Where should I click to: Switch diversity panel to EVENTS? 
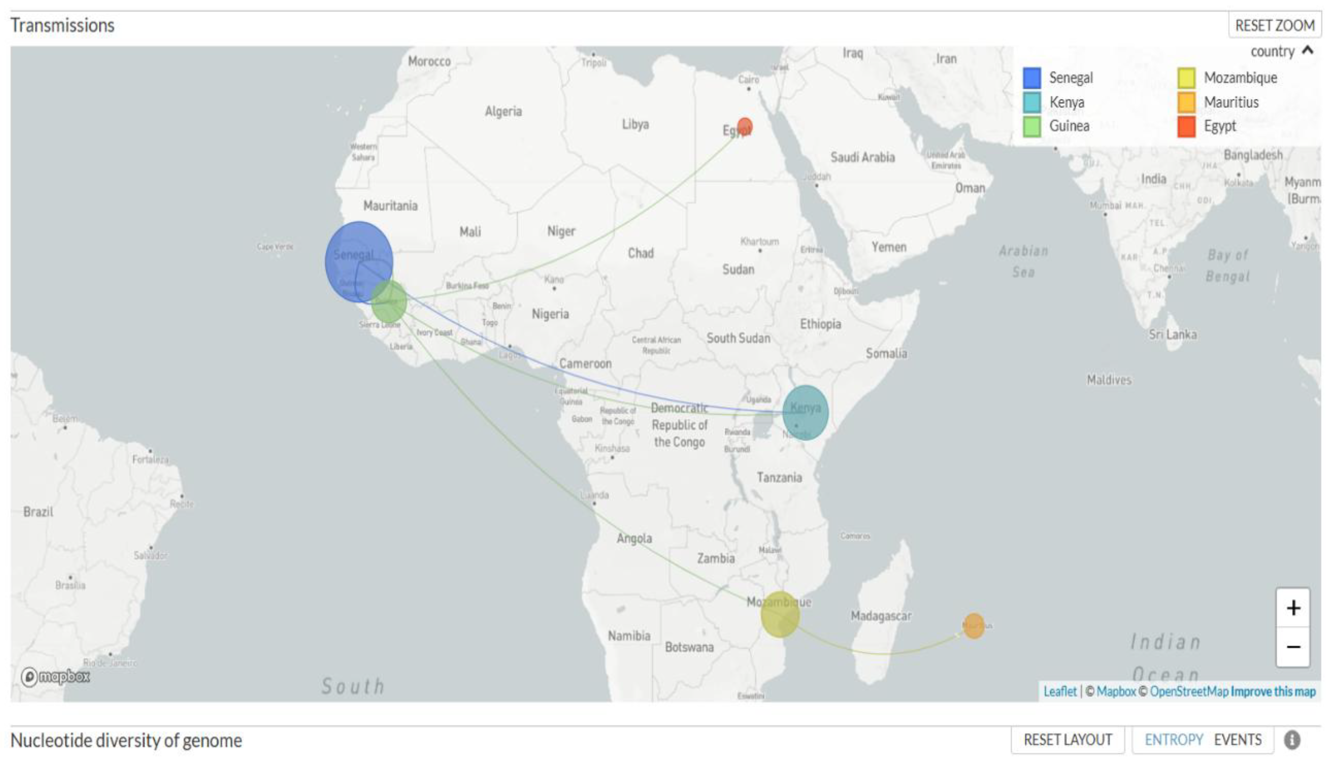[x=1237, y=740]
